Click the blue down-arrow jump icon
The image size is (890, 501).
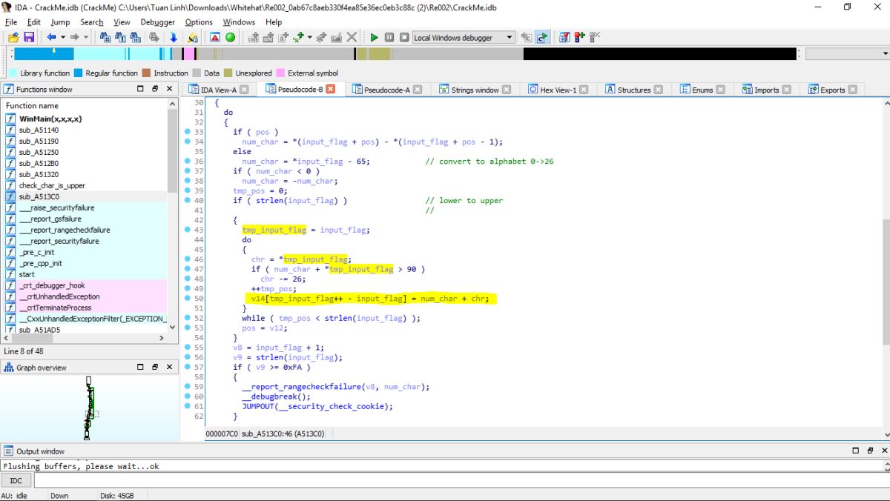tap(174, 37)
